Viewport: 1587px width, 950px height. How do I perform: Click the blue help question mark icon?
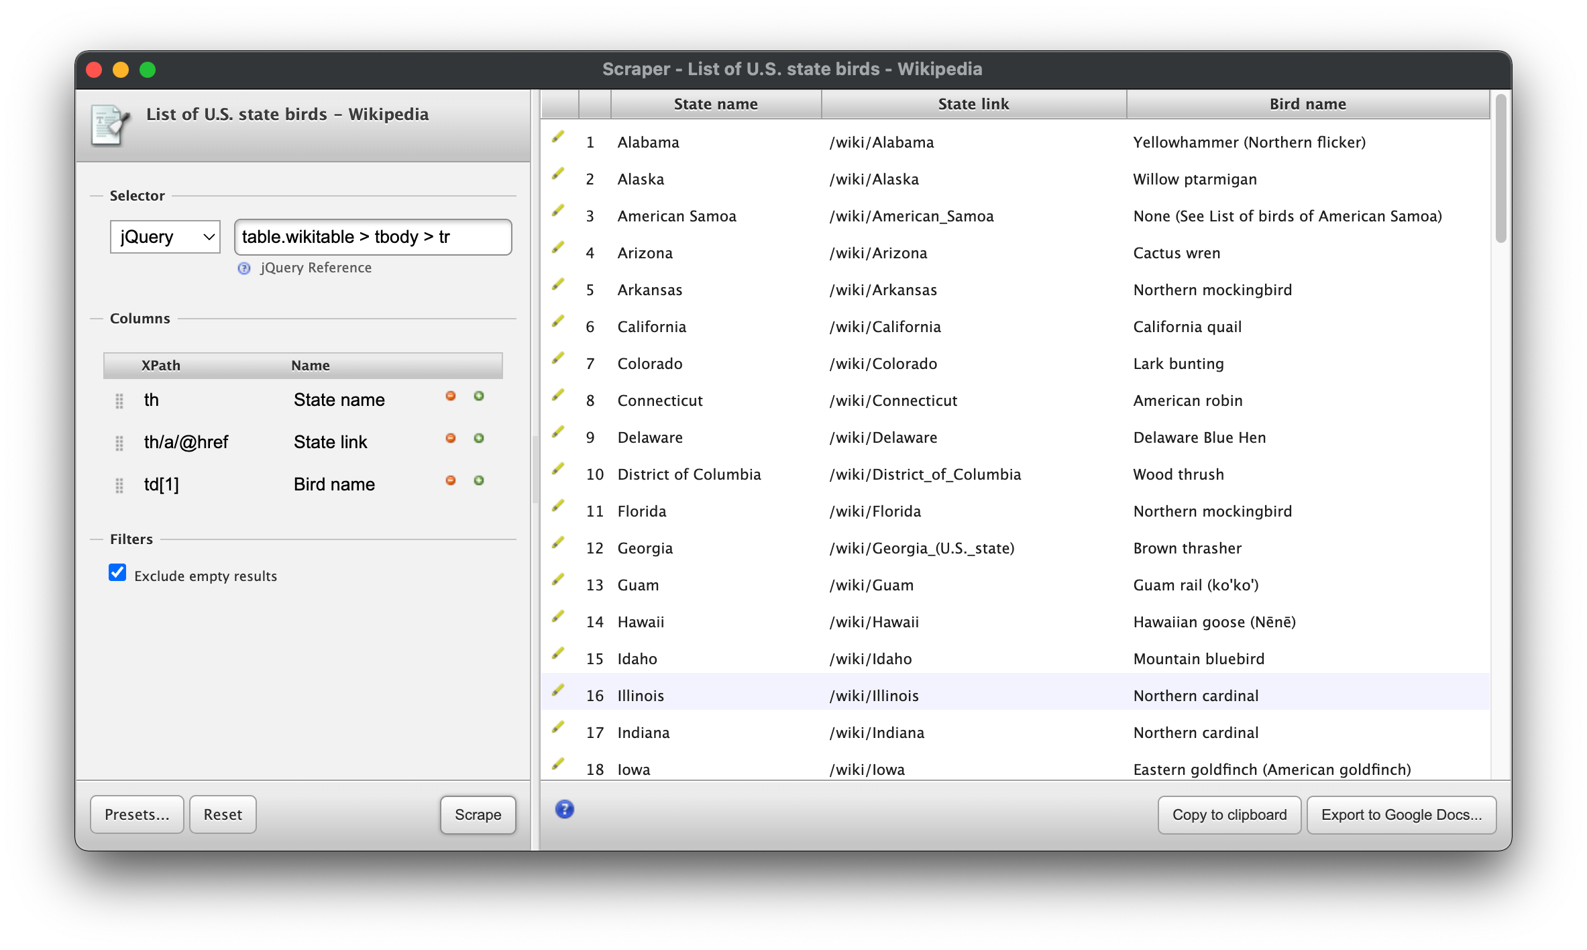pos(565,809)
